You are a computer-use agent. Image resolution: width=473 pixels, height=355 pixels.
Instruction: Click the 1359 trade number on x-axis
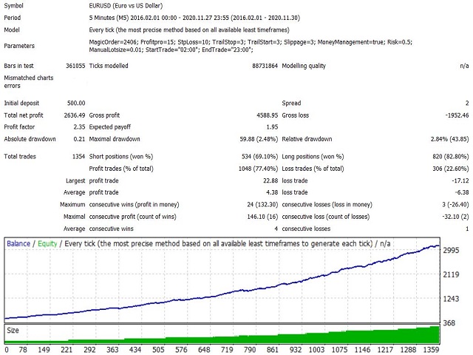coord(431,350)
